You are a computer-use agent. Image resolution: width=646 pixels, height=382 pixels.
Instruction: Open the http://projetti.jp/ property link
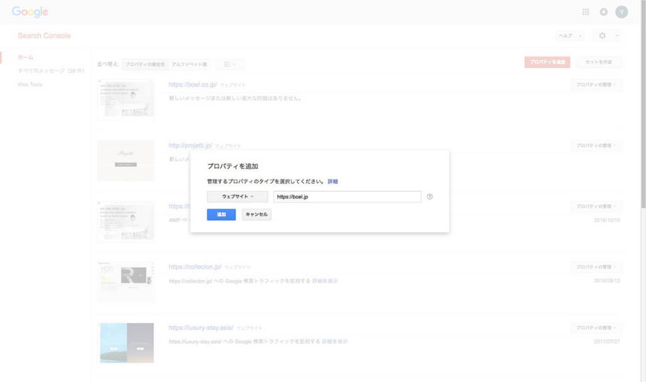191,146
